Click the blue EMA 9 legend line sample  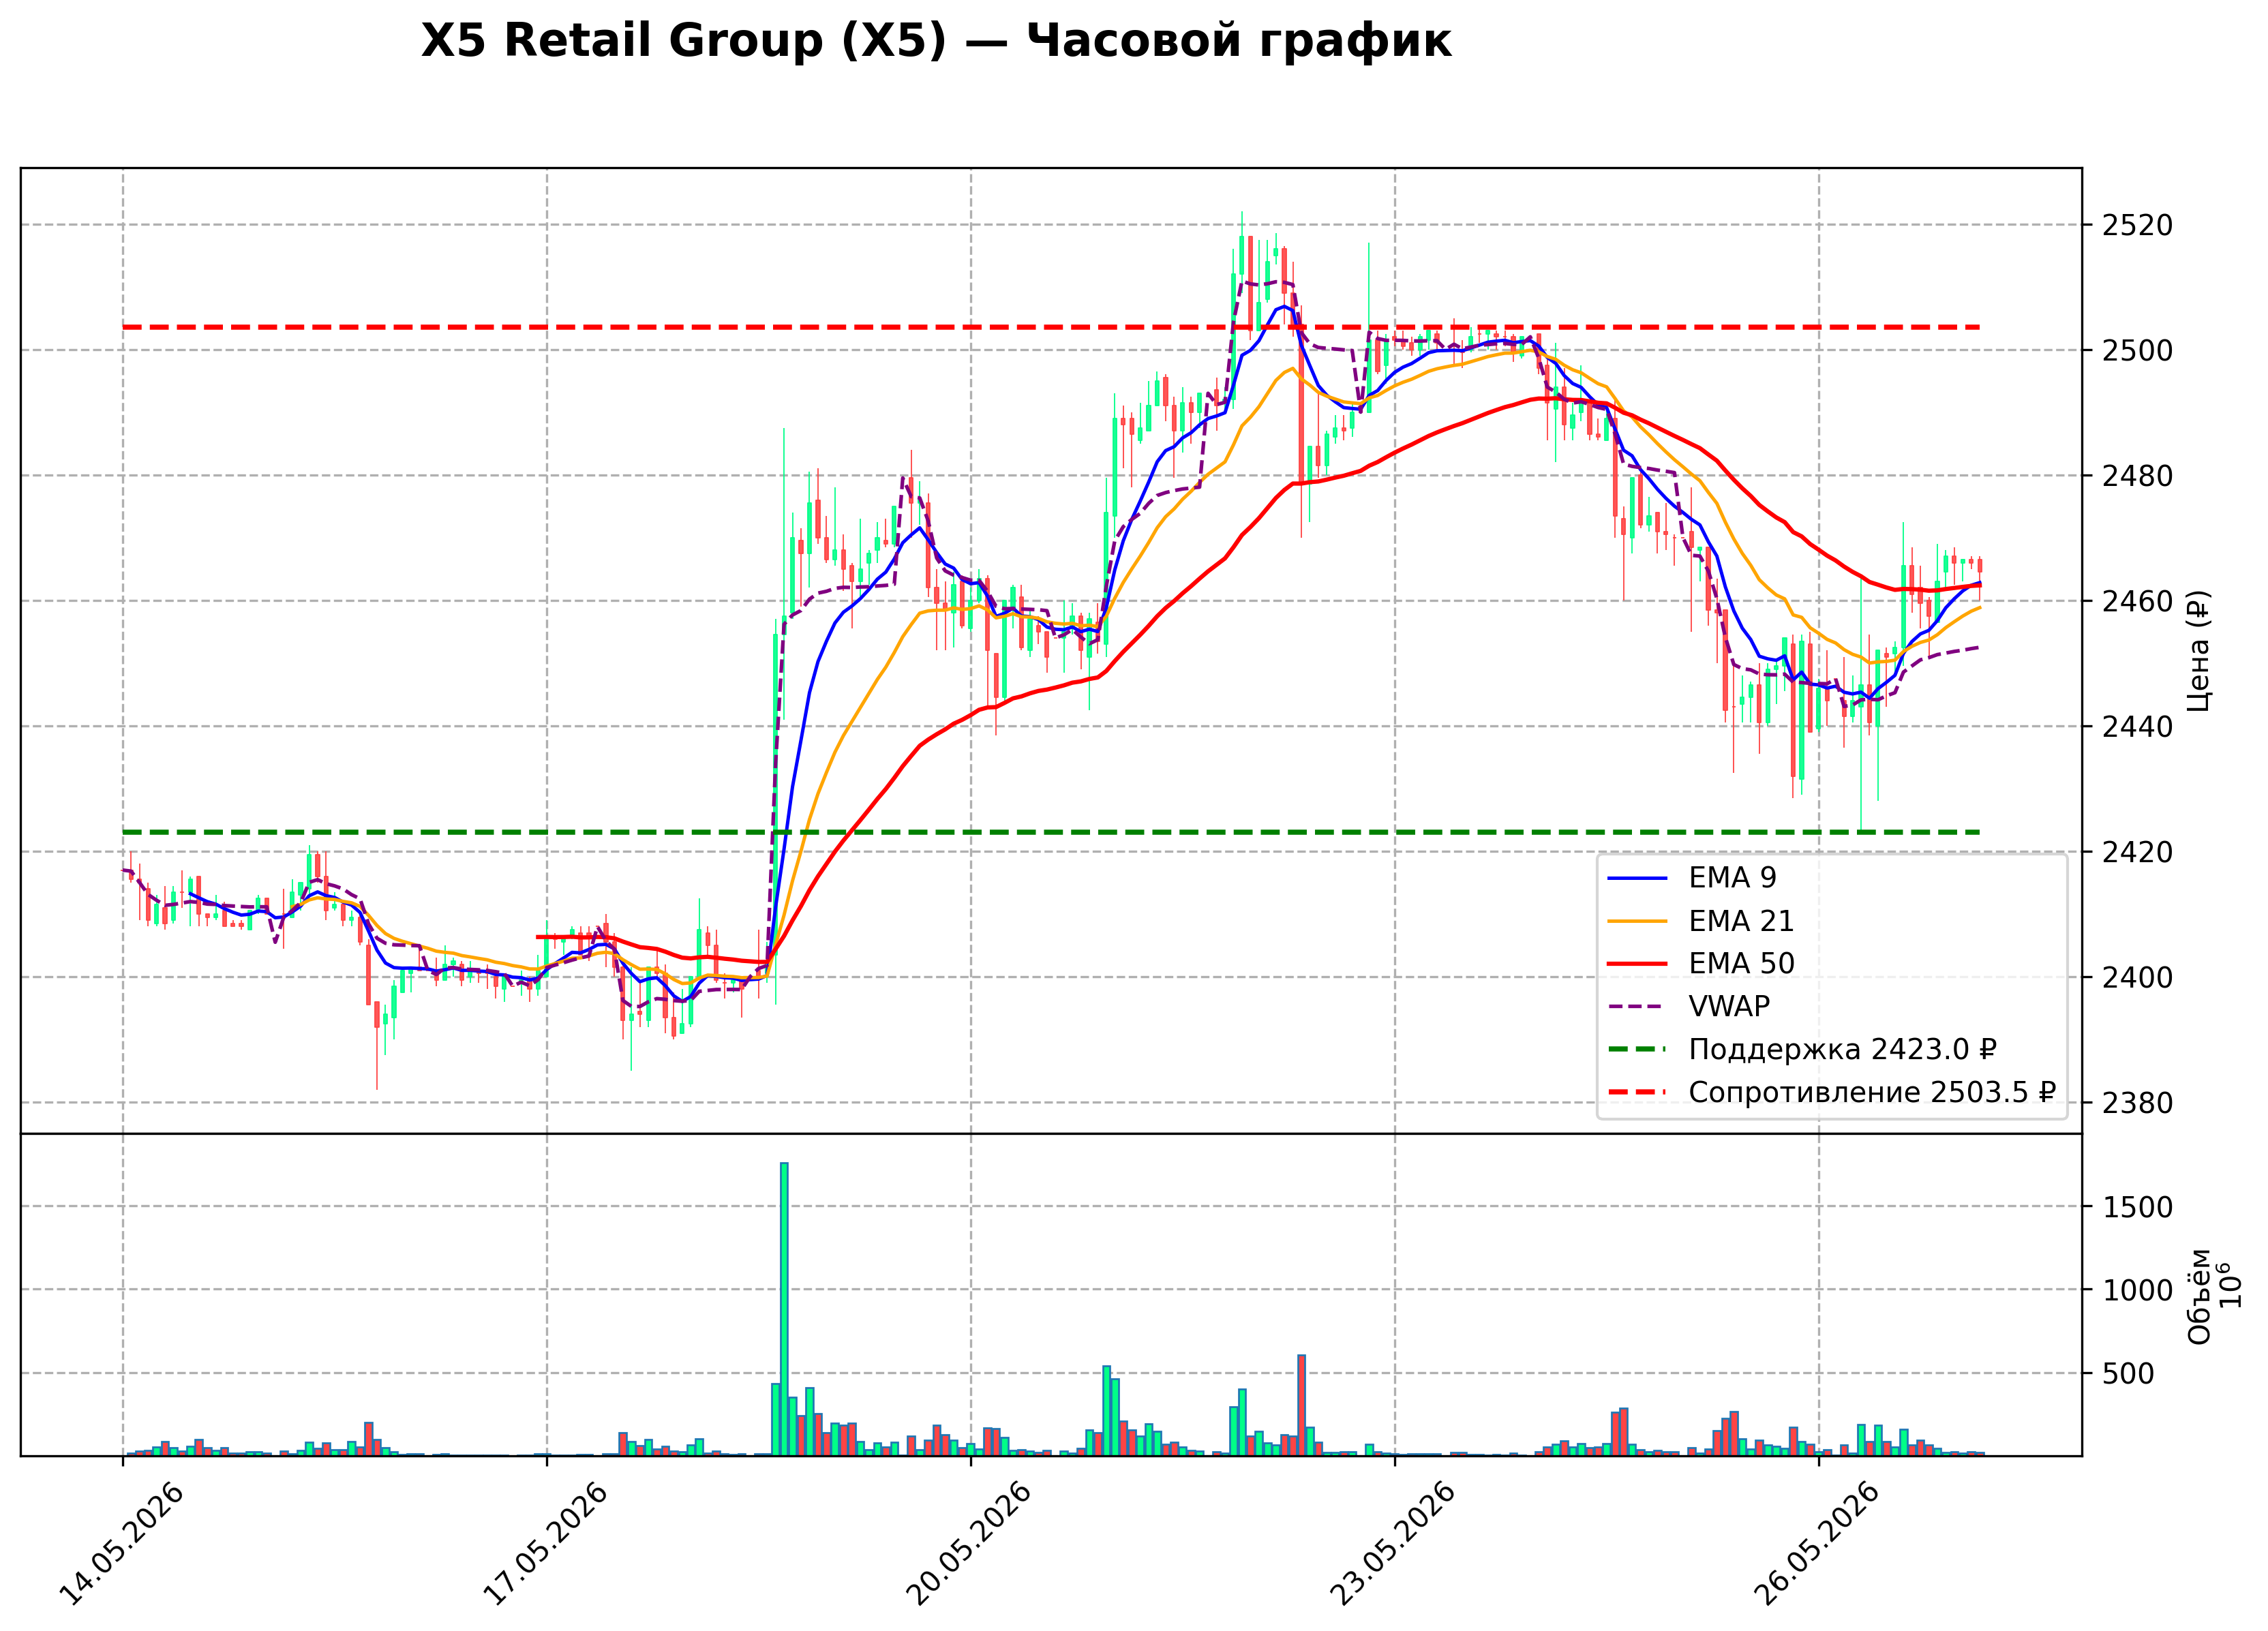1638,879
